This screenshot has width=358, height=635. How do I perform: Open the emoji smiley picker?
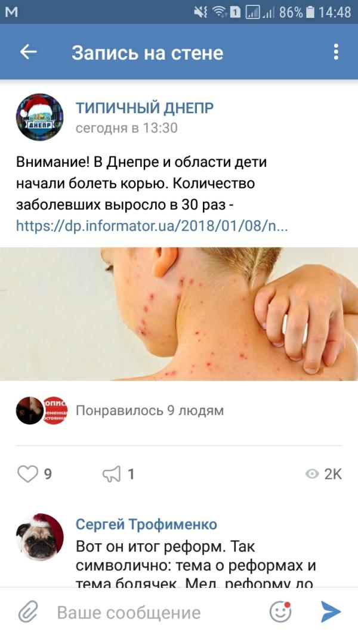pos(280,612)
